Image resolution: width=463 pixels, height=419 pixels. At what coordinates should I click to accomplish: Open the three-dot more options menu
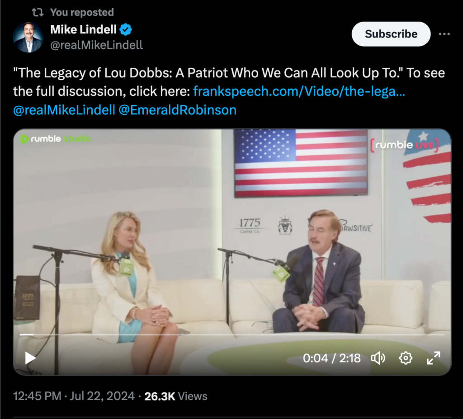pos(445,34)
